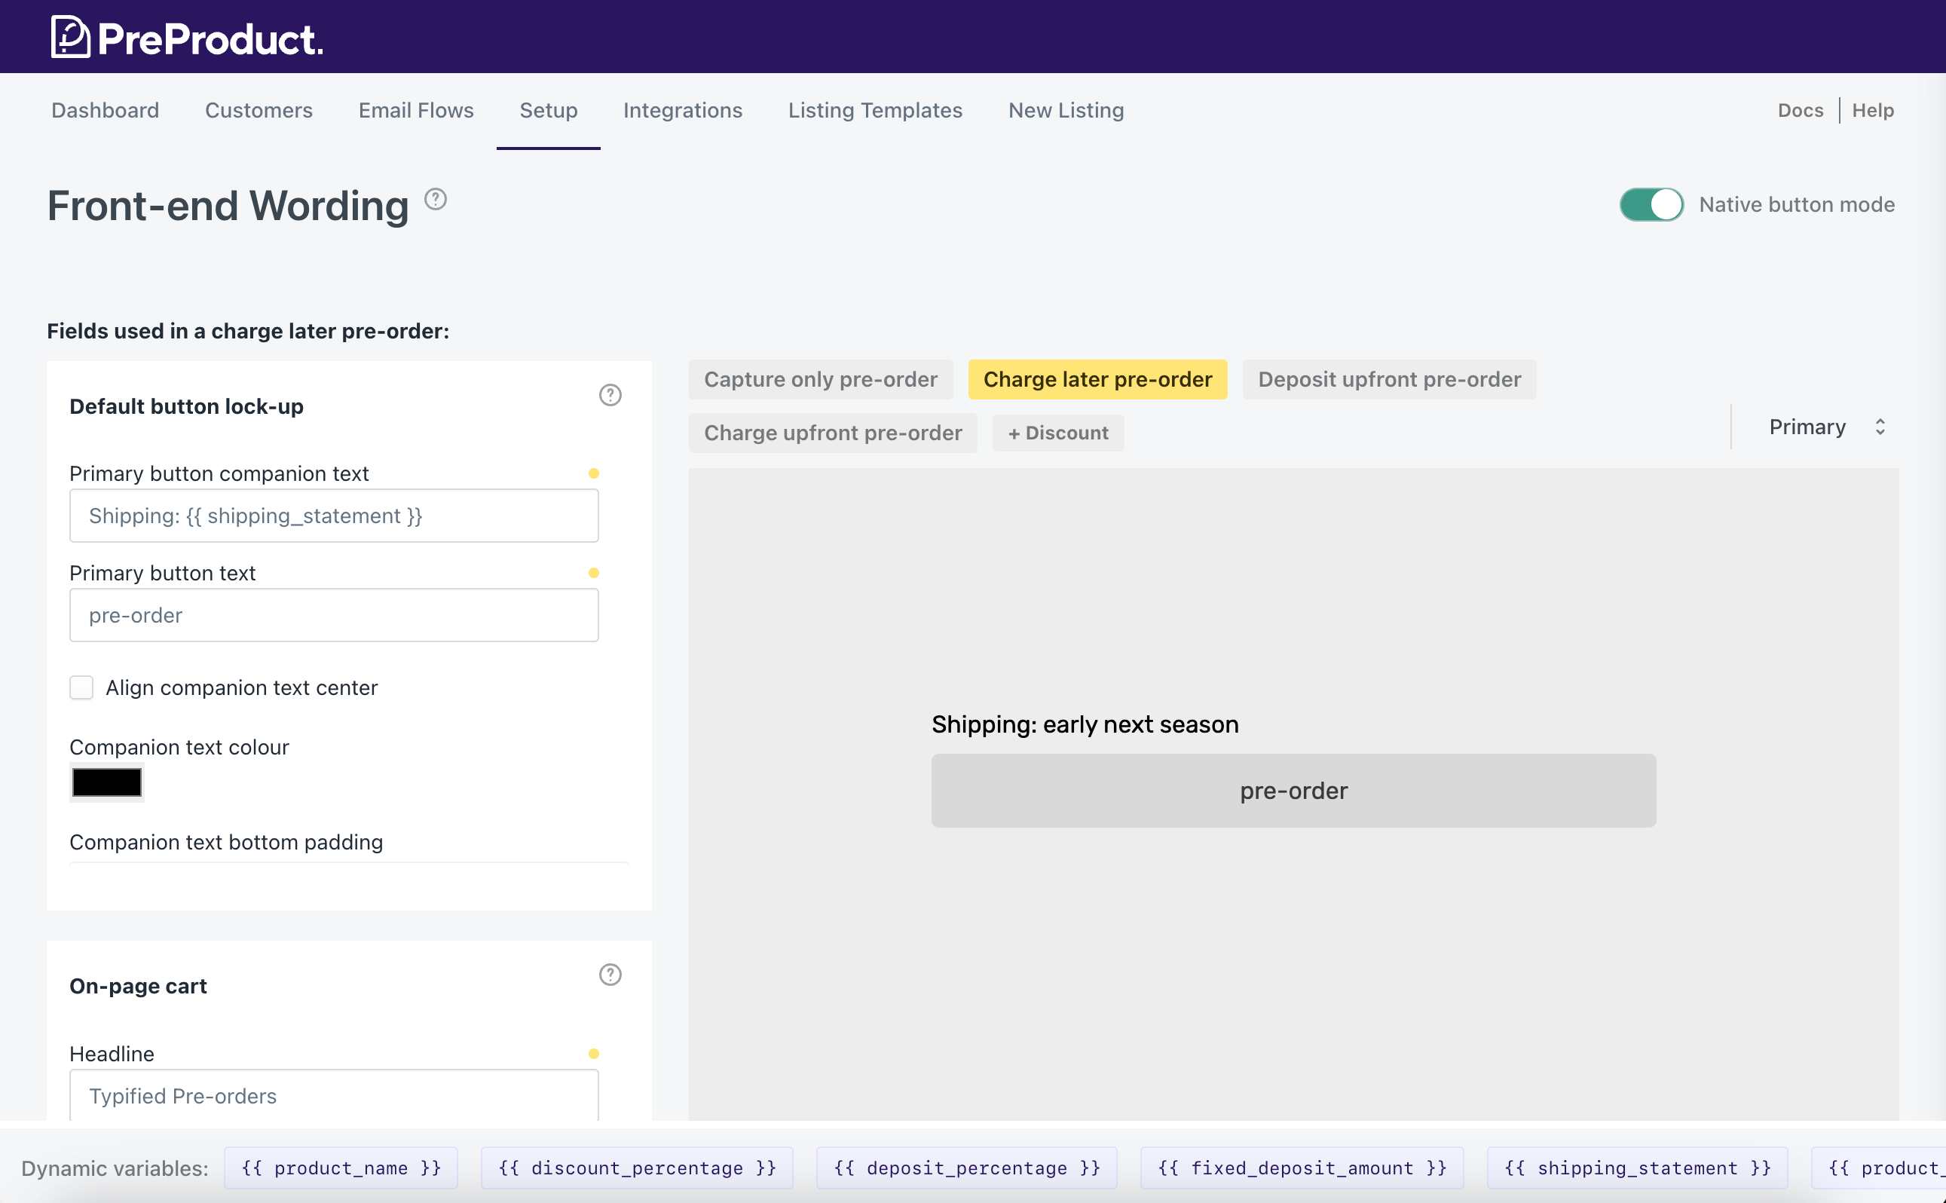Click the PreProduct logo icon

tap(70, 38)
